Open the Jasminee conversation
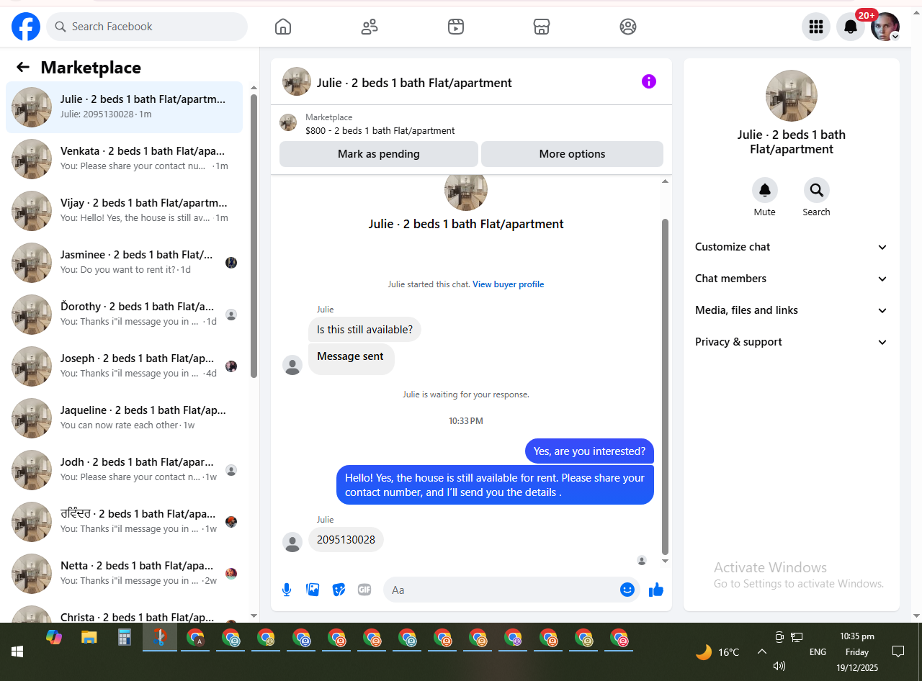 coord(124,263)
